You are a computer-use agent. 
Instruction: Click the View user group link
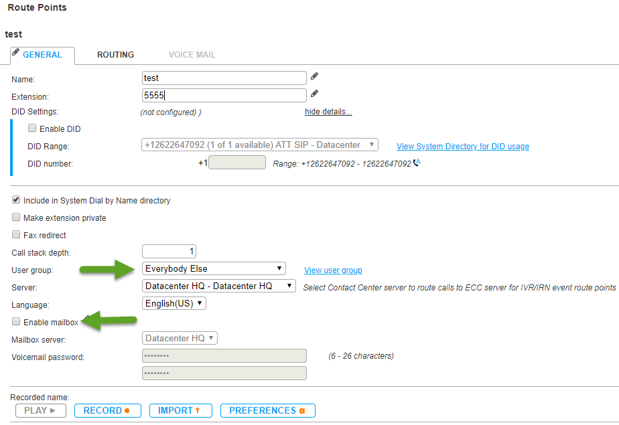click(x=333, y=270)
